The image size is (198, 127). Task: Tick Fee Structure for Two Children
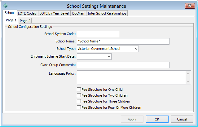(79, 95)
